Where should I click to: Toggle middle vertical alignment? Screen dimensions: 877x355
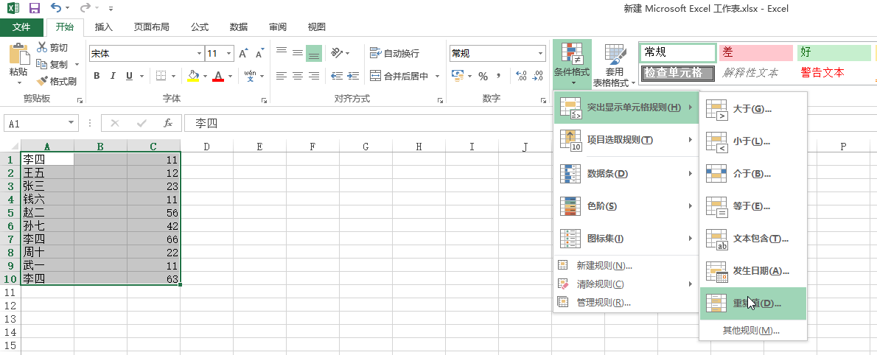coord(298,53)
